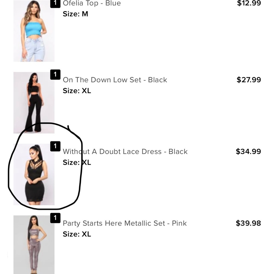This screenshot has height=274, width=274.
Task: Click the lace dress quantity badge
Action: point(56,146)
